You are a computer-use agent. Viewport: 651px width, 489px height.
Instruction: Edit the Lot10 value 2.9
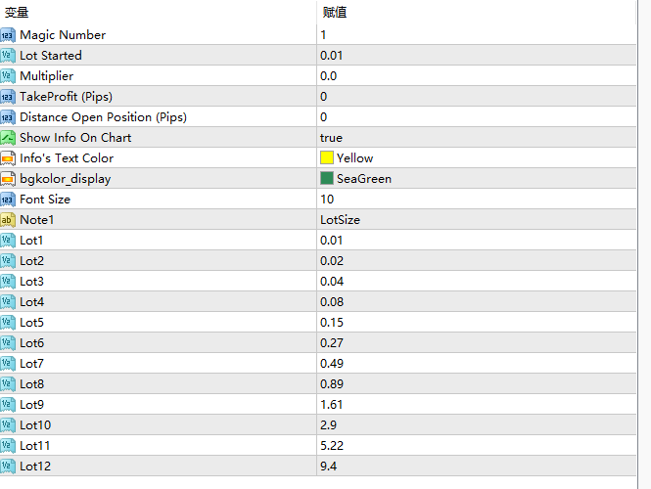pyautogui.click(x=328, y=425)
